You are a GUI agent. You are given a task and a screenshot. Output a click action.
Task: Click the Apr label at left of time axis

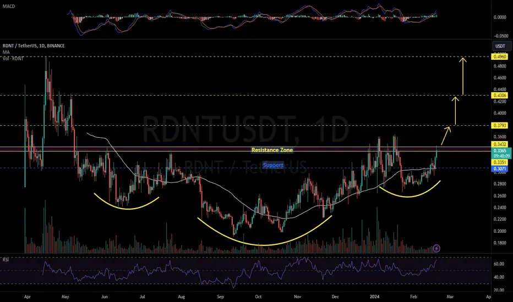coord(28,297)
